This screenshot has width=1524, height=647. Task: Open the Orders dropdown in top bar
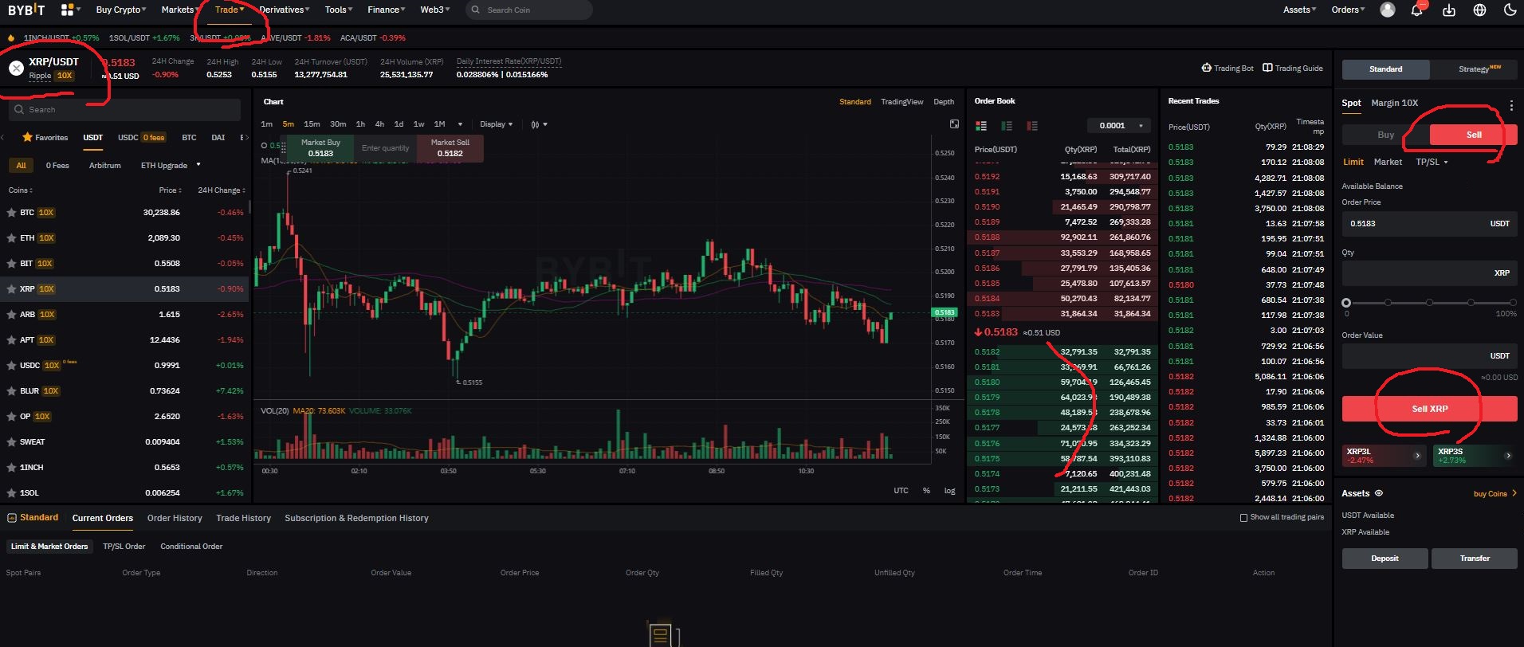pyautogui.click(x=1348, y=10)
